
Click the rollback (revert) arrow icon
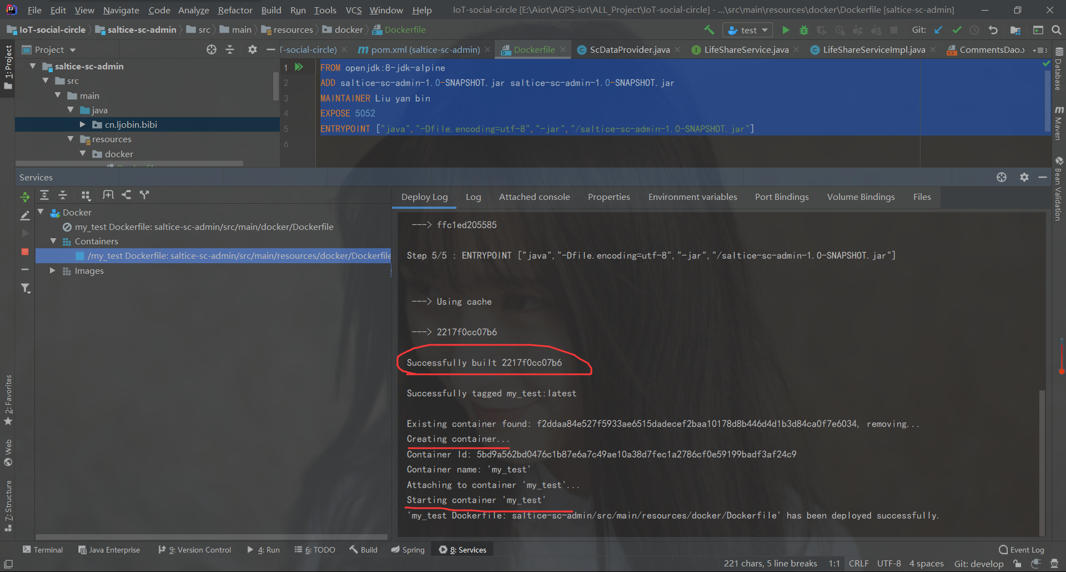[993, 30]
